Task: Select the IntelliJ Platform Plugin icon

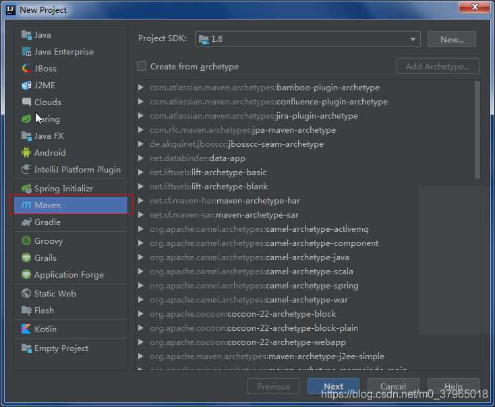Action: pos(26,169)
